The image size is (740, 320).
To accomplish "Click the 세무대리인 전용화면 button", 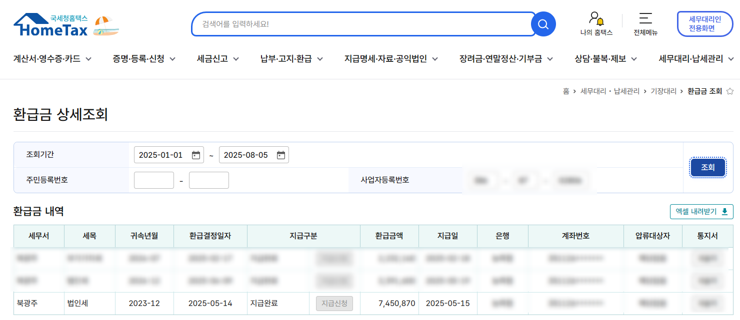I will pos(704,24).
